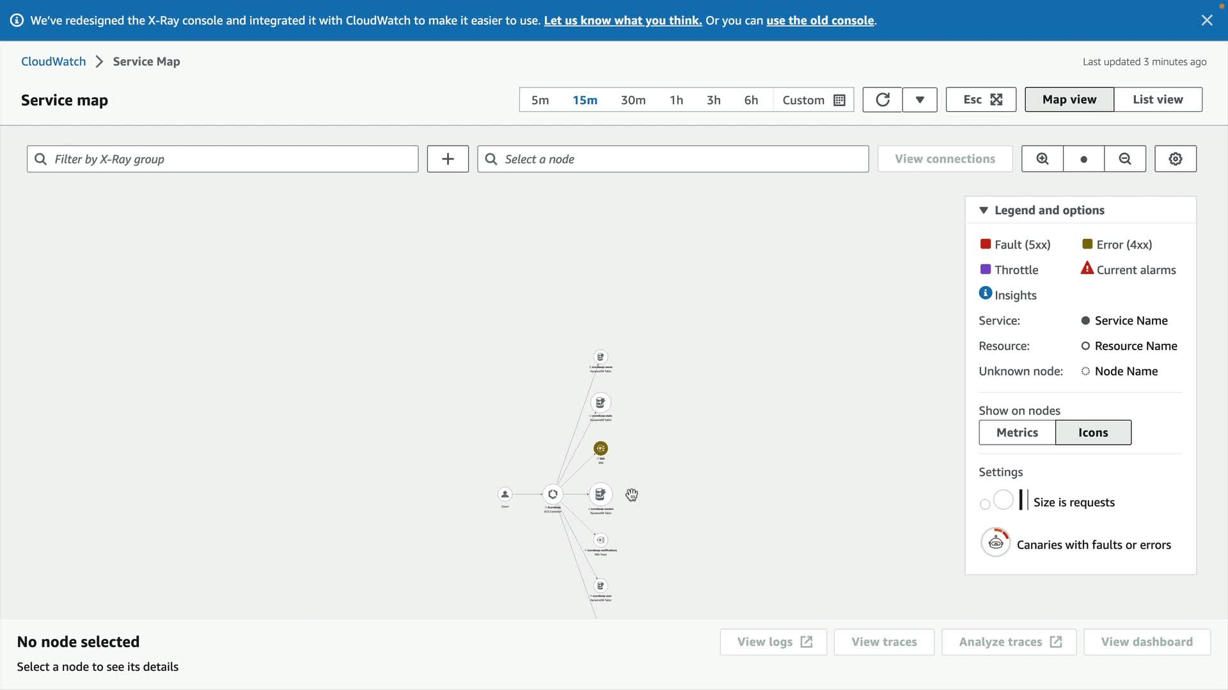Image resolution: width=1228 pixels, height=690 pixels.
Task: Open map settings gear icon
Action: point(1175,159)
